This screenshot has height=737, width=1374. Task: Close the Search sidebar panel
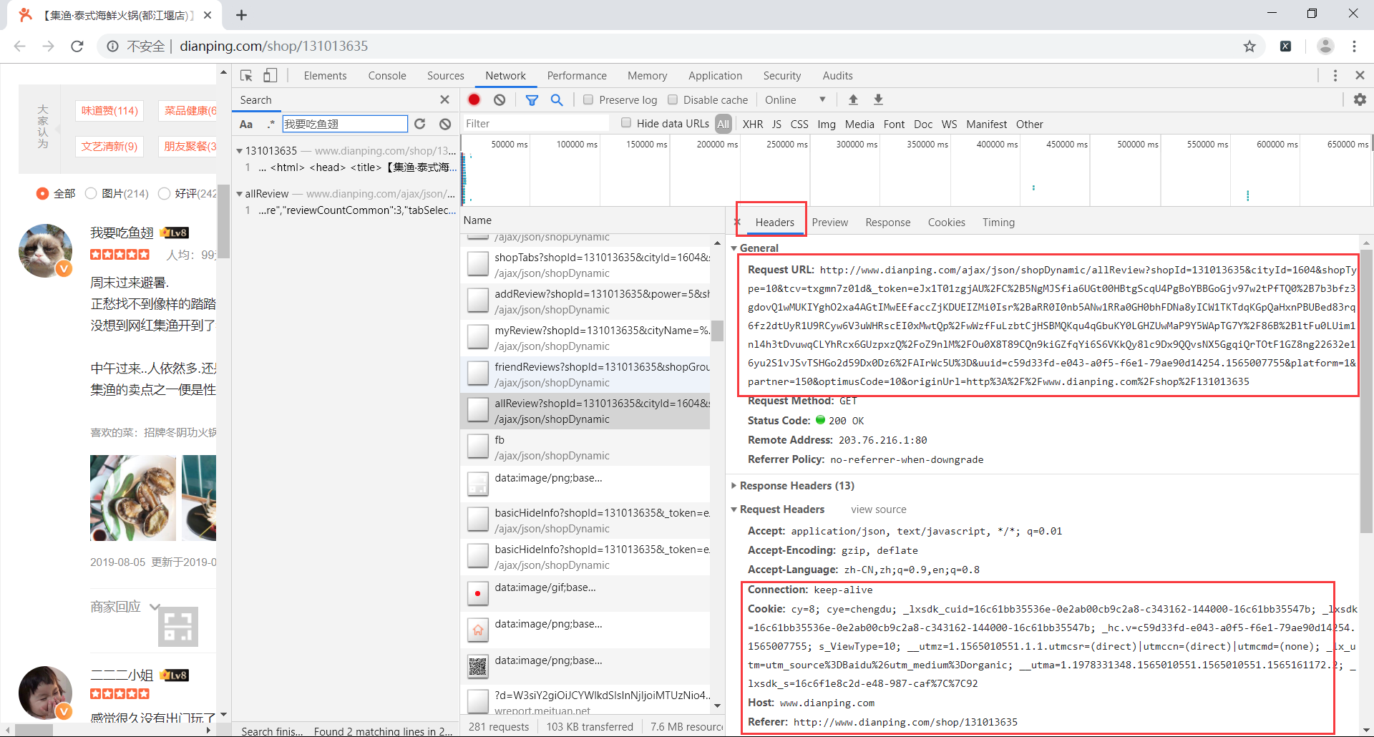(x=444, y=99)
